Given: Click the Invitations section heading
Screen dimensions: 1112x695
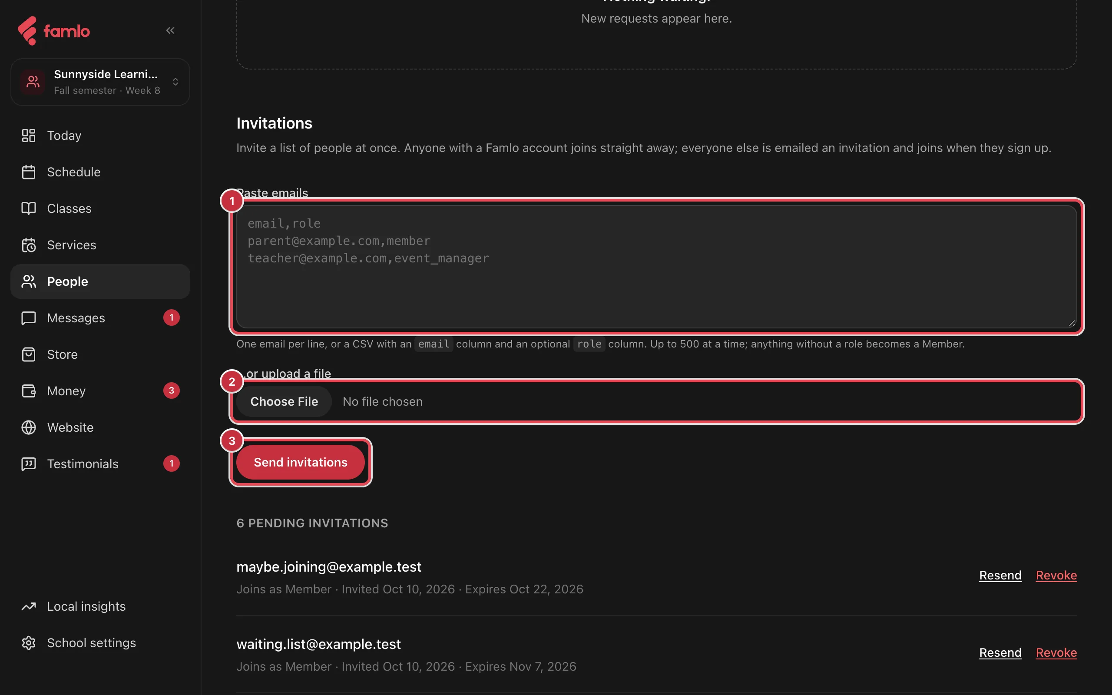Looking at the screenshot, I should [x=275, y=123].
